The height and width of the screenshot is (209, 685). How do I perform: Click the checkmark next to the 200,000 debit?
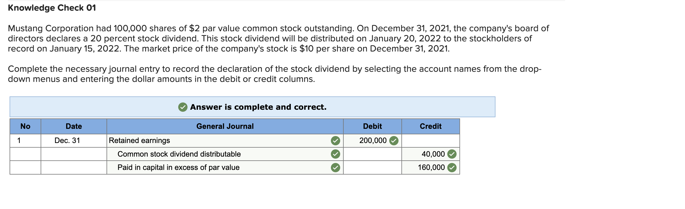point(393,141)
